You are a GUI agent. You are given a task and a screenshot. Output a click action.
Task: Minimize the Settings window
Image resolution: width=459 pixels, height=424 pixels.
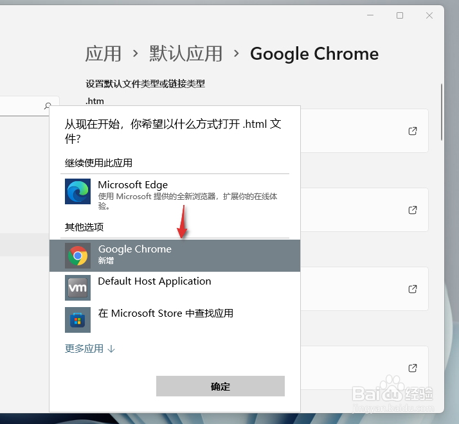point(370,15)
